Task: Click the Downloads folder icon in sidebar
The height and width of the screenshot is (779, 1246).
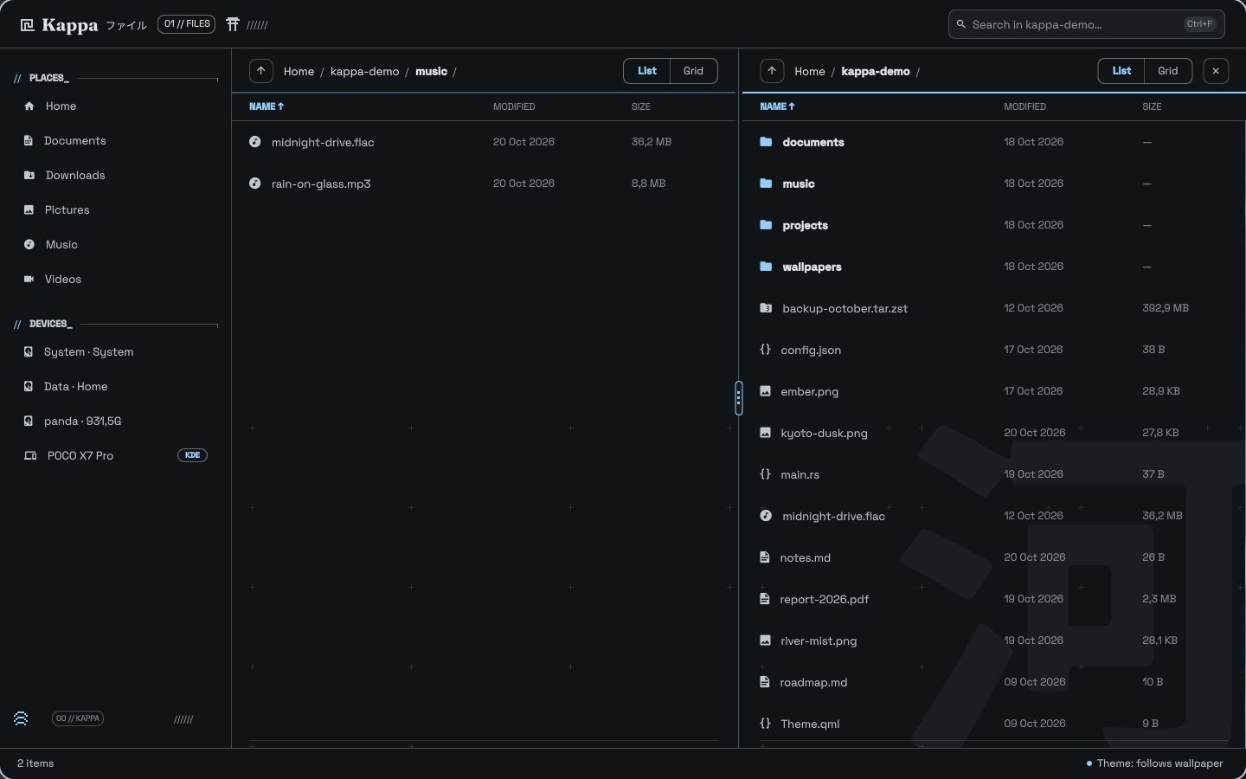Action: (x=29, y=175)
